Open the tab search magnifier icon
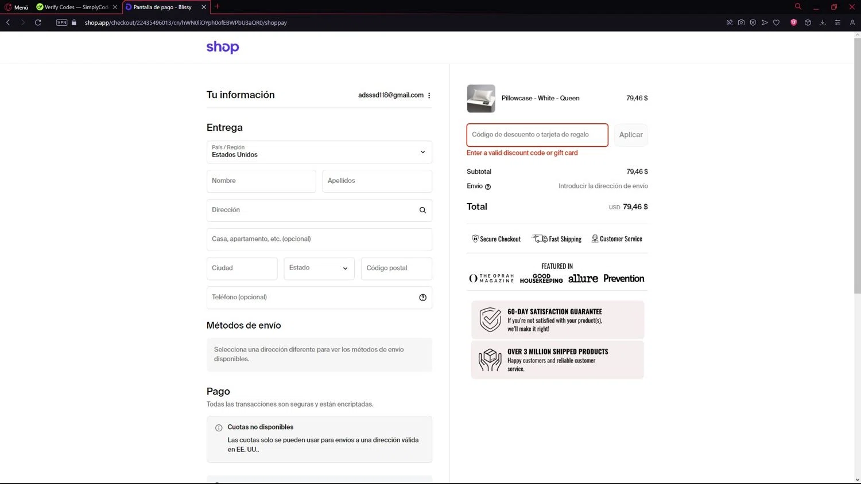Viewport: 861px width, 484px height. point(798,7)
